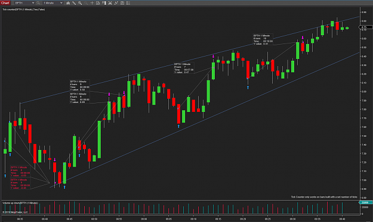The image size is (373, 222).
Task: Click the greyed zoom out icon
Action: pos(86,3)
